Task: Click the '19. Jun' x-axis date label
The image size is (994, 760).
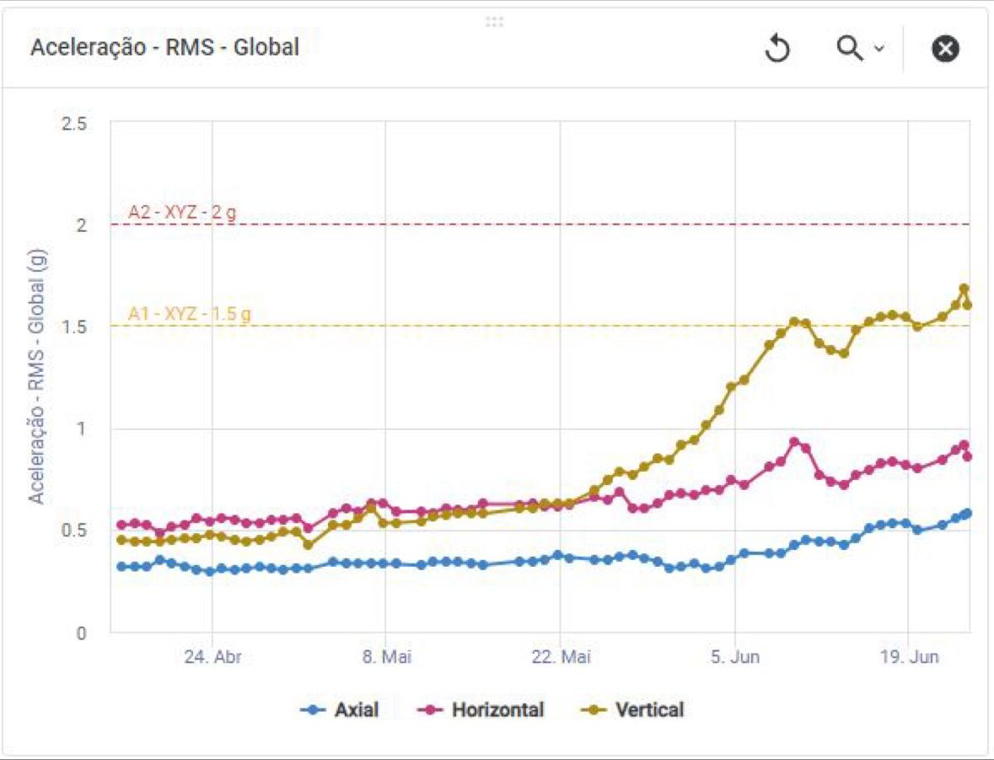Action: 909,656
